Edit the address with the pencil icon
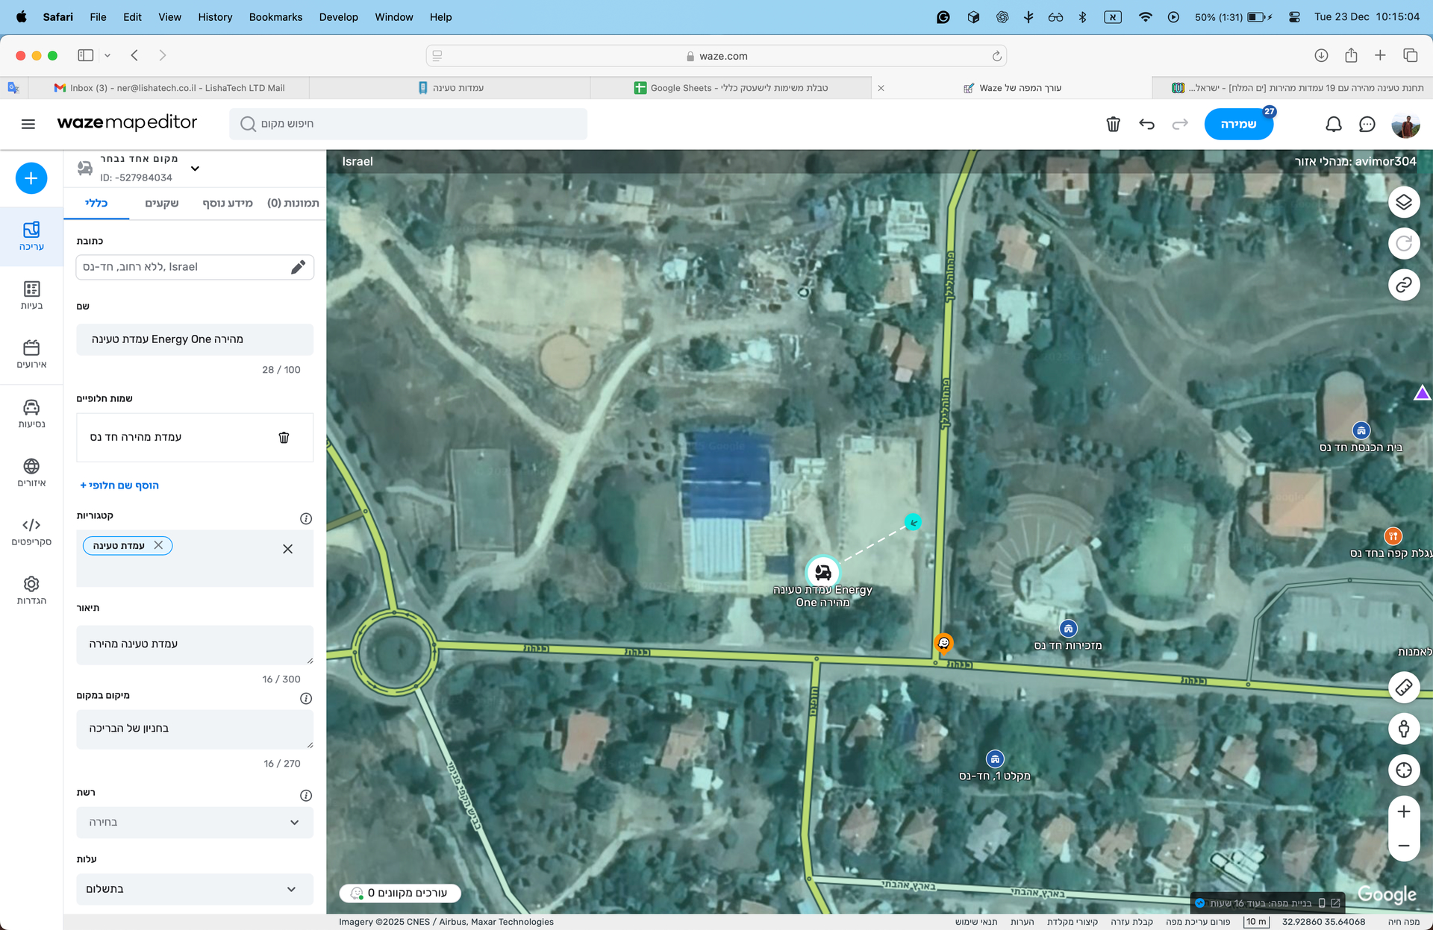The image size is (1433, 930). click(298, 267)
